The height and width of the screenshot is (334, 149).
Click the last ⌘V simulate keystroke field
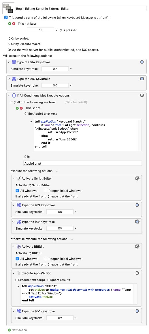[x=60, y=318]
